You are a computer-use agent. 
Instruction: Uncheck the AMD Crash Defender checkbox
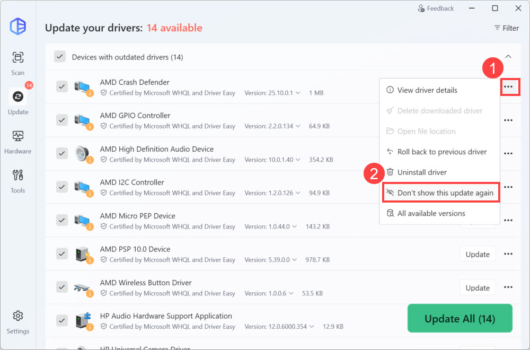point(62,86)
